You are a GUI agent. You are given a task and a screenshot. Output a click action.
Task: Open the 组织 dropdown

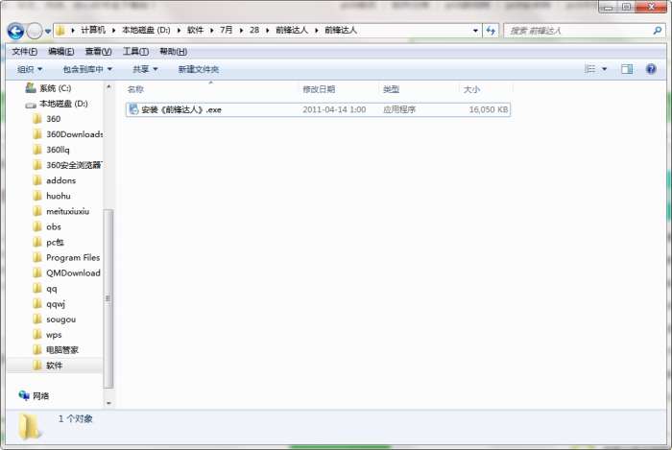coord(30,69)
